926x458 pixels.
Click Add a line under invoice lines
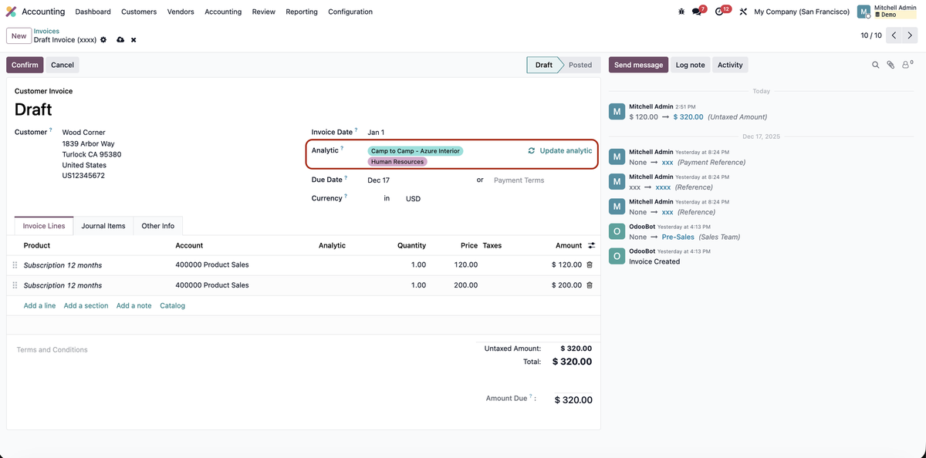click(39, 305)
